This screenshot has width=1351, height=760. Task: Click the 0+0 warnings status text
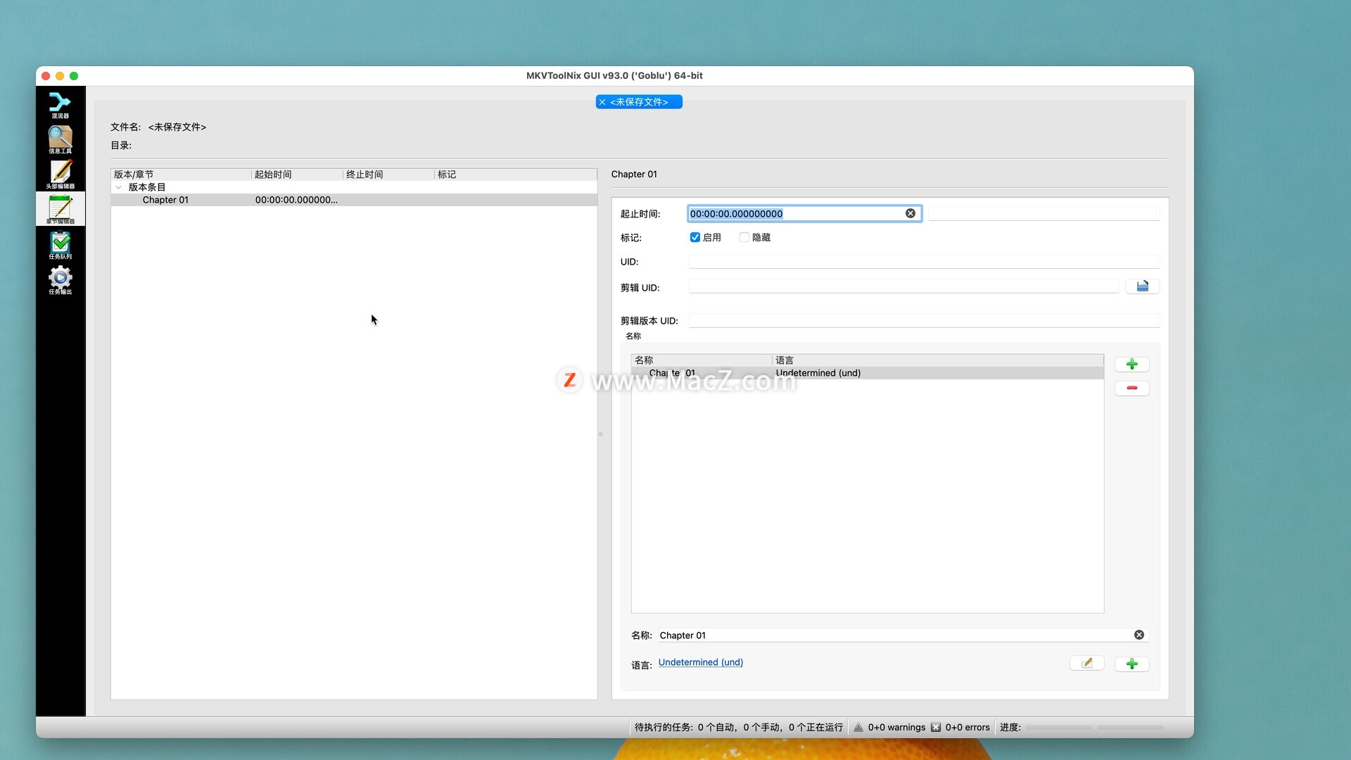click(x=896, y=728)
